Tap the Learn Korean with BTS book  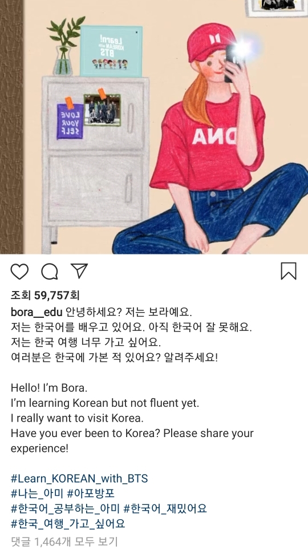click(x=111, y=51)
